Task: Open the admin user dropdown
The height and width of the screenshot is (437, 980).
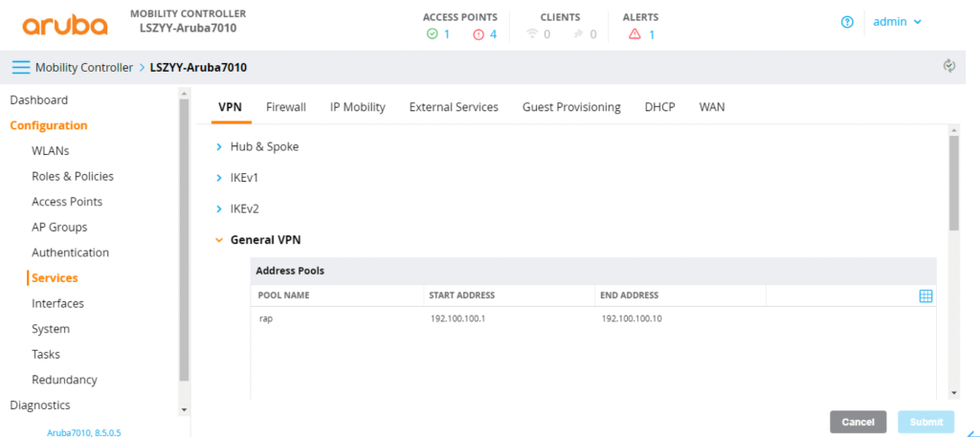Action: coord(897,22)
